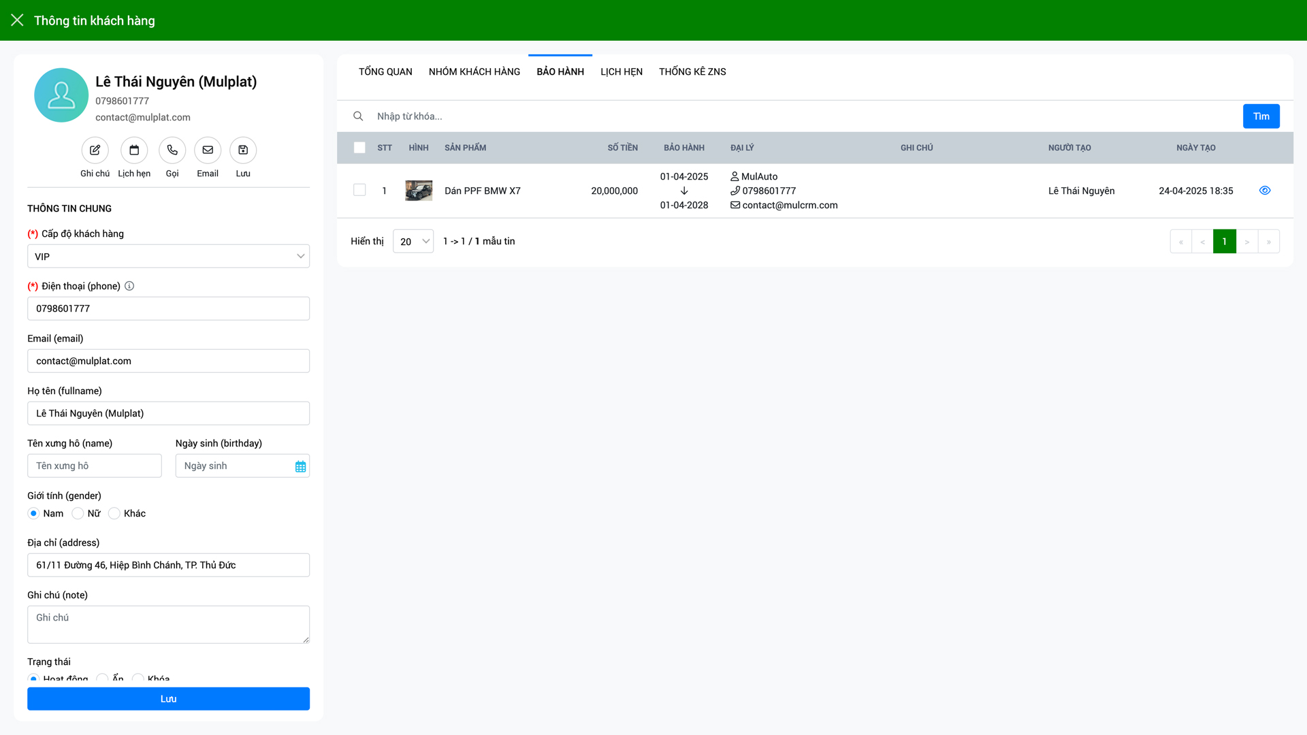Expand the Hiển thị page size dropdown
This screenshot has height=735, width=1307.
413,242
